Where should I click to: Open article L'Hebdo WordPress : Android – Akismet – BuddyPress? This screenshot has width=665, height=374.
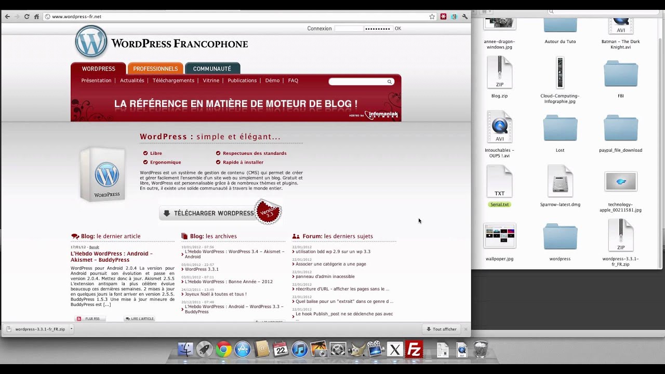click(x=112, y=257)
